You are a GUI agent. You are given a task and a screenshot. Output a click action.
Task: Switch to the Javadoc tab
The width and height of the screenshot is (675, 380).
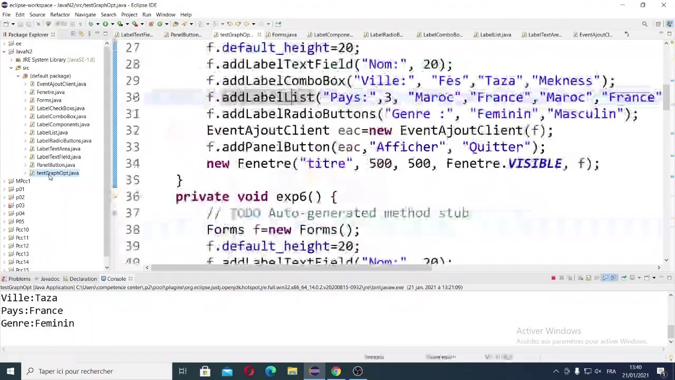point(46,279)
